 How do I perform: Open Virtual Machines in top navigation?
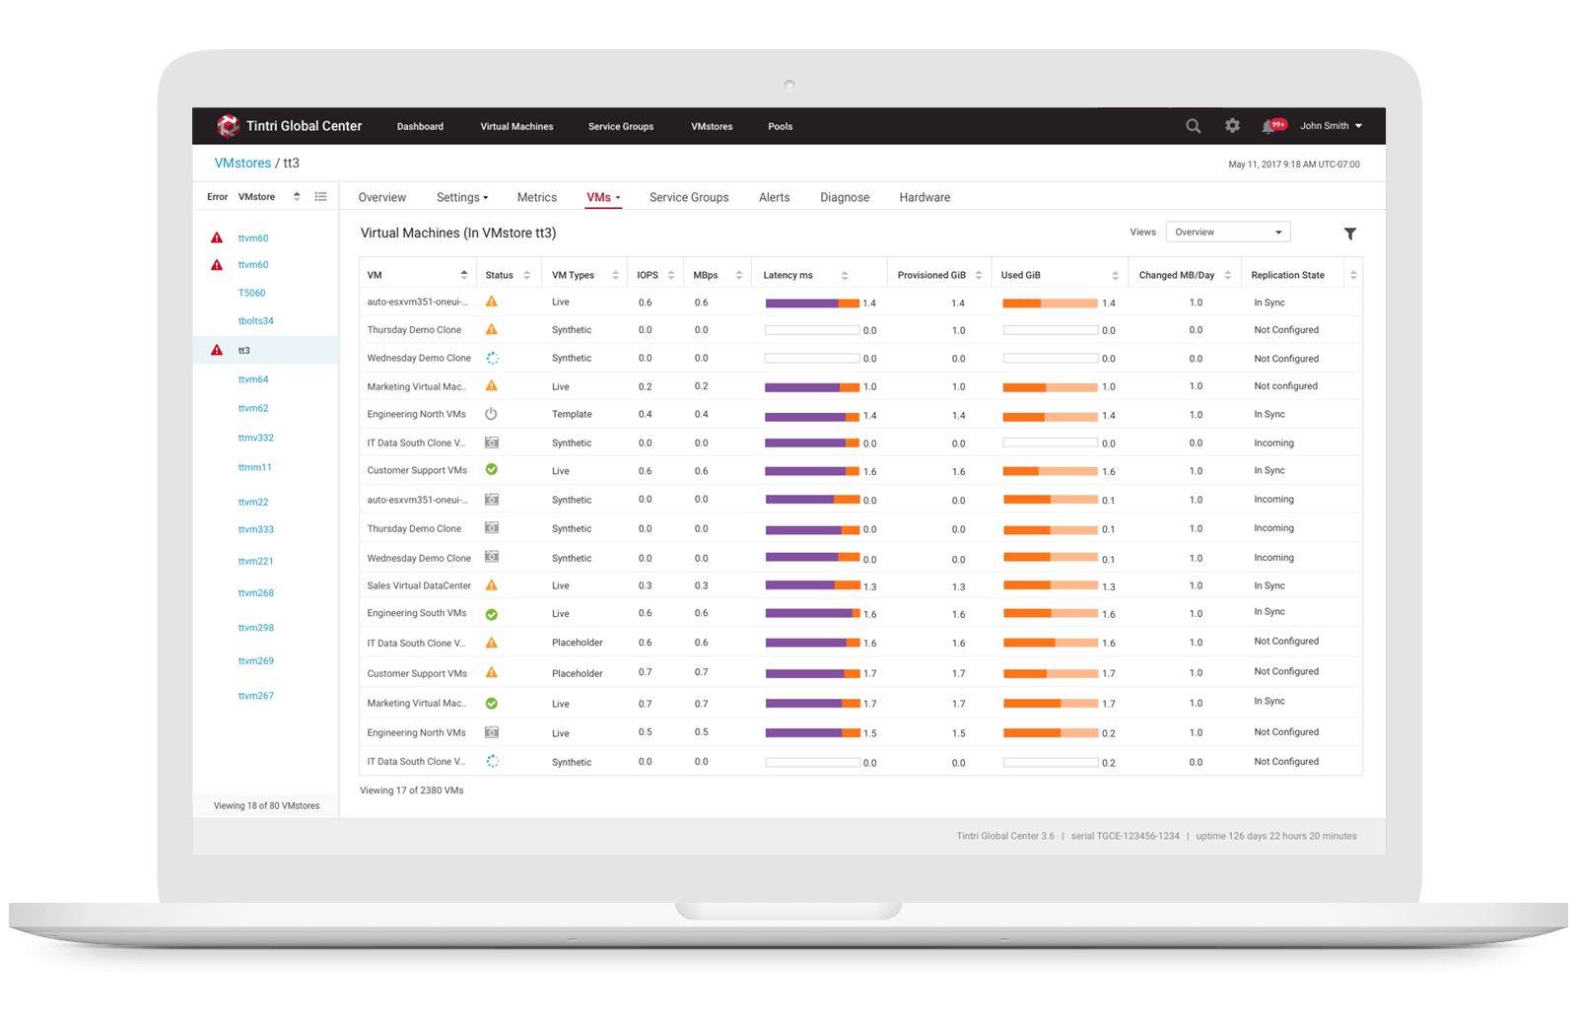click(x=516, y=126)
